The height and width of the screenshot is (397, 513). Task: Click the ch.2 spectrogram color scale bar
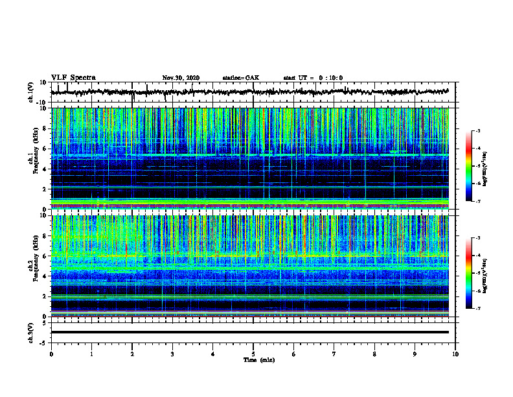point(469,273)
